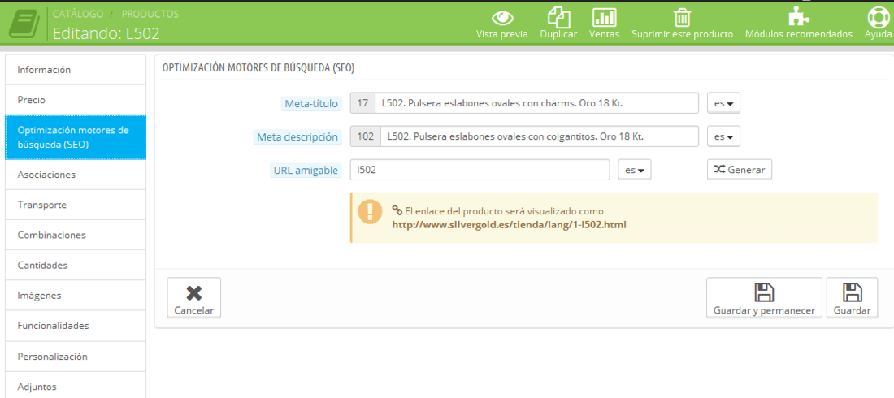
Task: Select the Precio tab
Action: tap(76, 100)
